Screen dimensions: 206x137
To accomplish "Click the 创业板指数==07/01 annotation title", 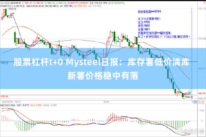I will click(x=149, y=12).
